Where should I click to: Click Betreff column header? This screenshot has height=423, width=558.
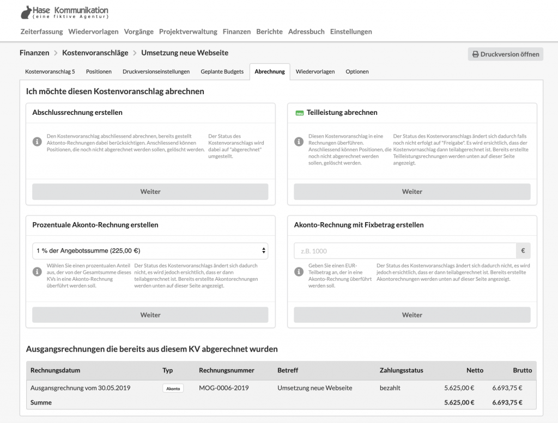tap(288, 370)
